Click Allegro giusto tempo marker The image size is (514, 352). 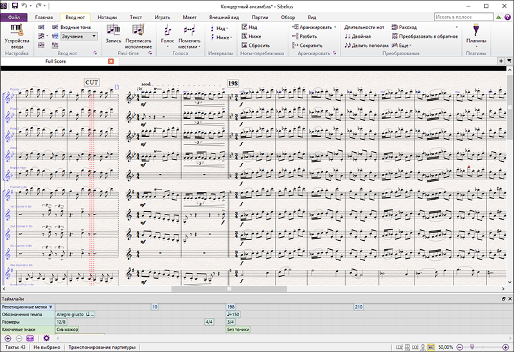tap(75, 315)
